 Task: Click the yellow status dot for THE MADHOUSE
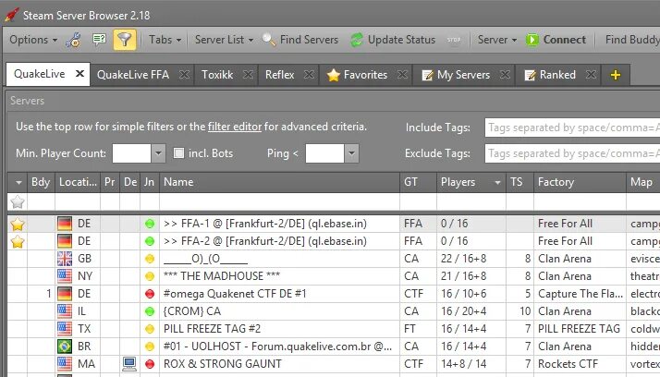(x=150, y=276)
